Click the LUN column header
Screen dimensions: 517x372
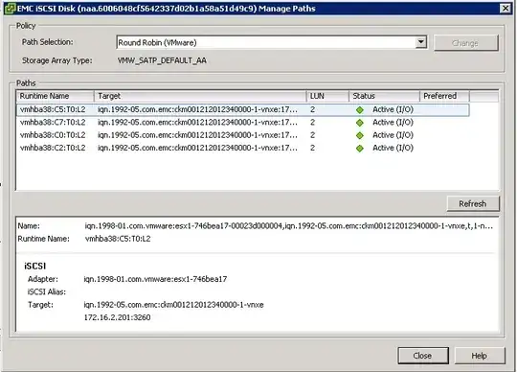click(327, 96)
